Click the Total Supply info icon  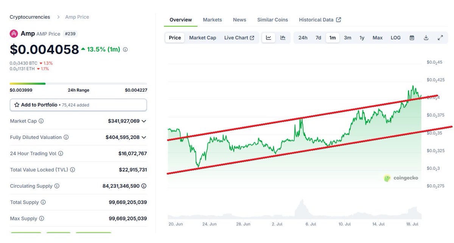pyautogui.click(x=44, y=202)
